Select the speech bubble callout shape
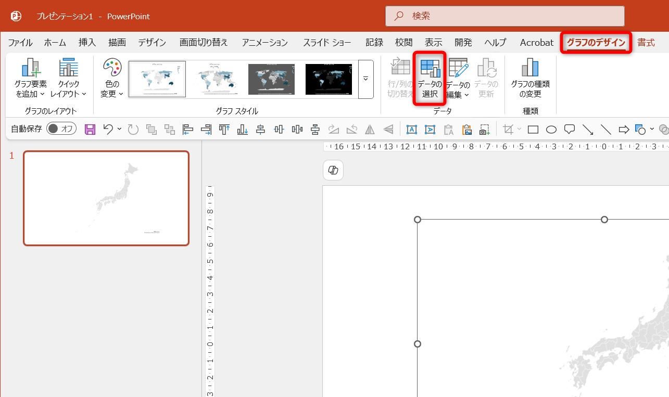Viewport: 669px width, 397px height. click(x=570, y=130)
